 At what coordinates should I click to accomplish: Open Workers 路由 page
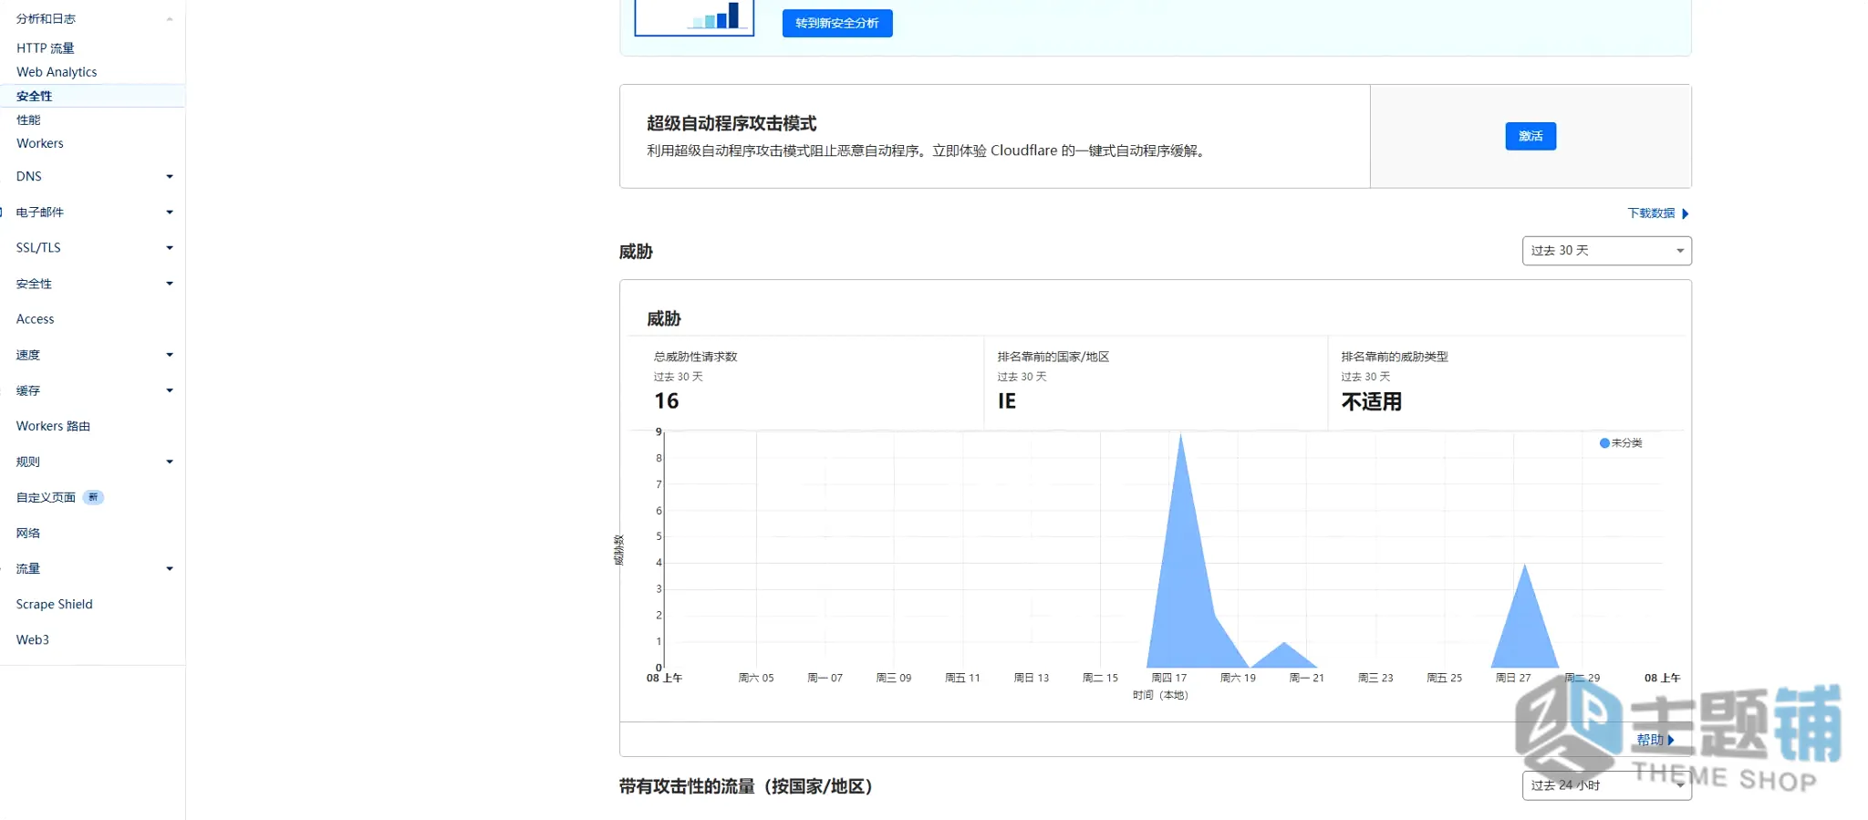(x=53, y=426)
